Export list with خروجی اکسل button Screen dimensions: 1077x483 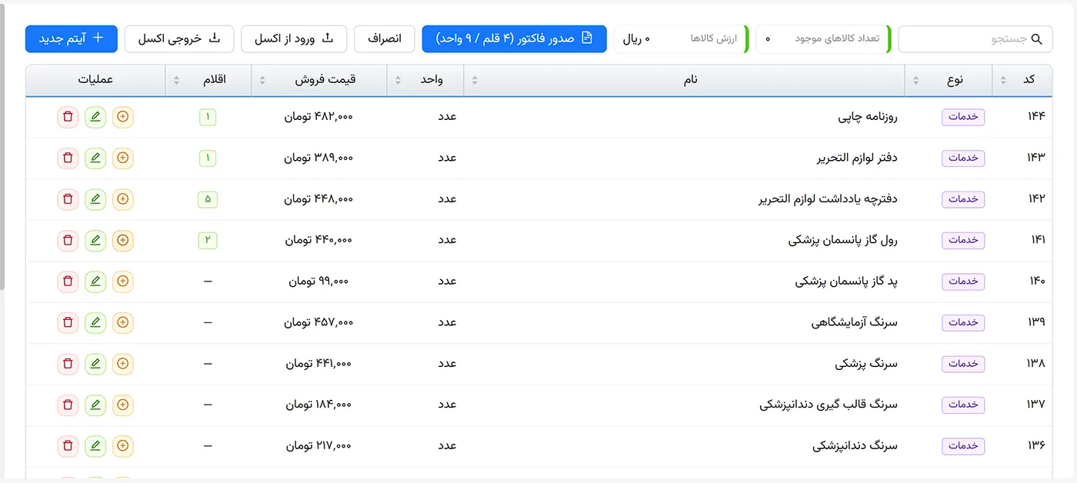coord(179,38)
